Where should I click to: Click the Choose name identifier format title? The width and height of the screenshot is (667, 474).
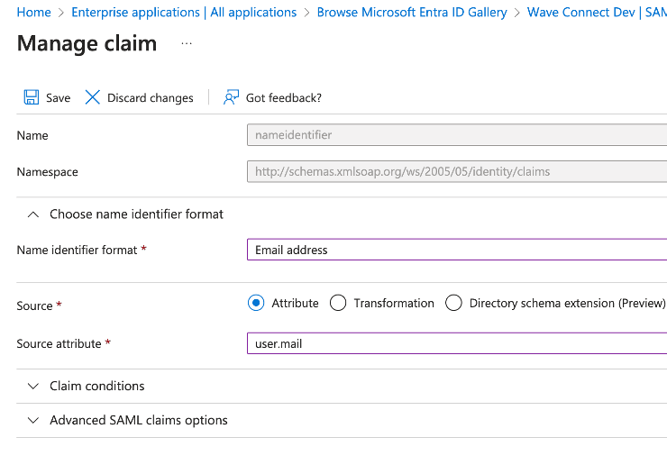[136, 214]
